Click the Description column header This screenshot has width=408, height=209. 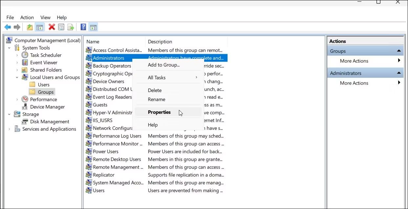pyautogui.click(x=160, y=42)
